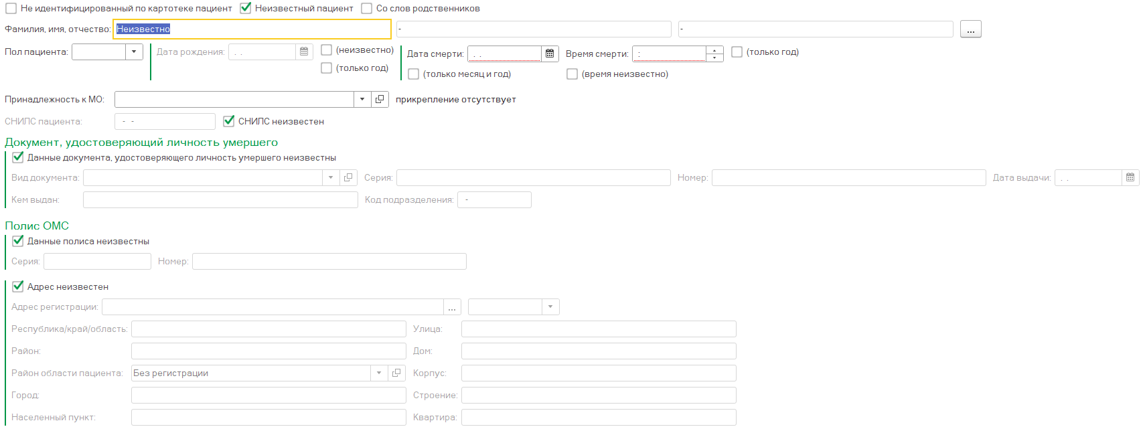1145x433 pixels.
Task: Expand the Вид документа dropdown arrow
Action: 331,177
